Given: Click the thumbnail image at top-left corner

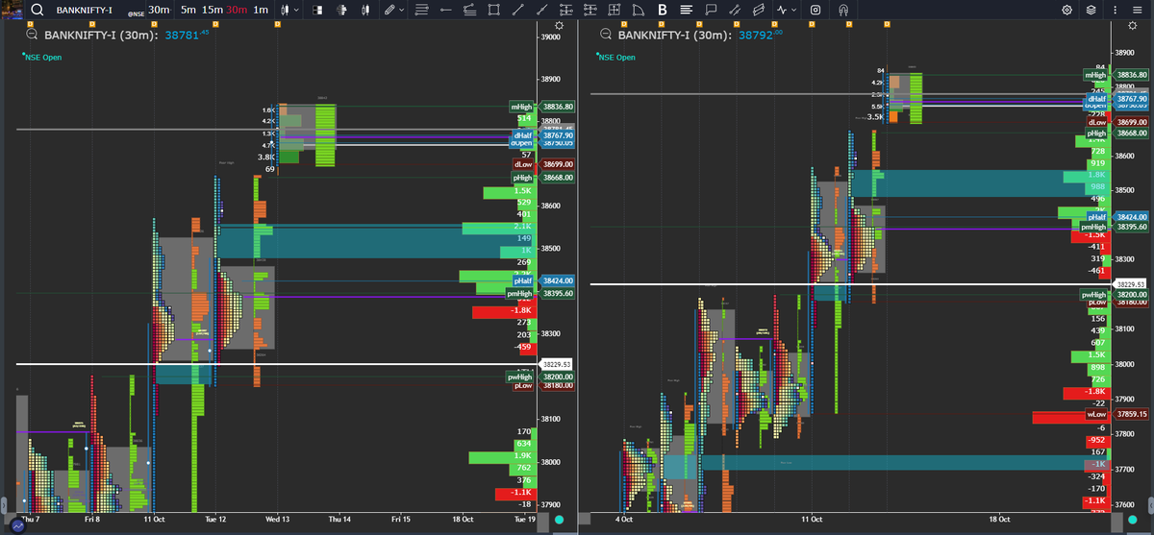Looking at the screenshot, I should (12, 9).
